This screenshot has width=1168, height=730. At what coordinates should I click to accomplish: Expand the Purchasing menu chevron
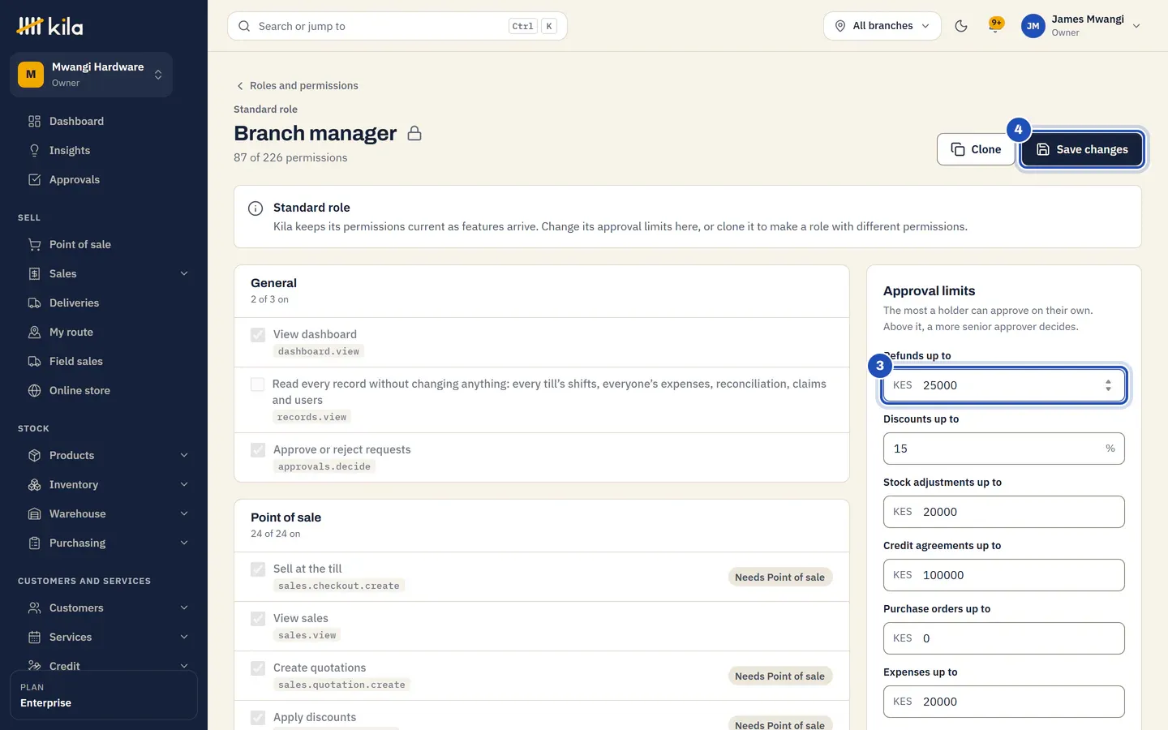click(184, 543)
